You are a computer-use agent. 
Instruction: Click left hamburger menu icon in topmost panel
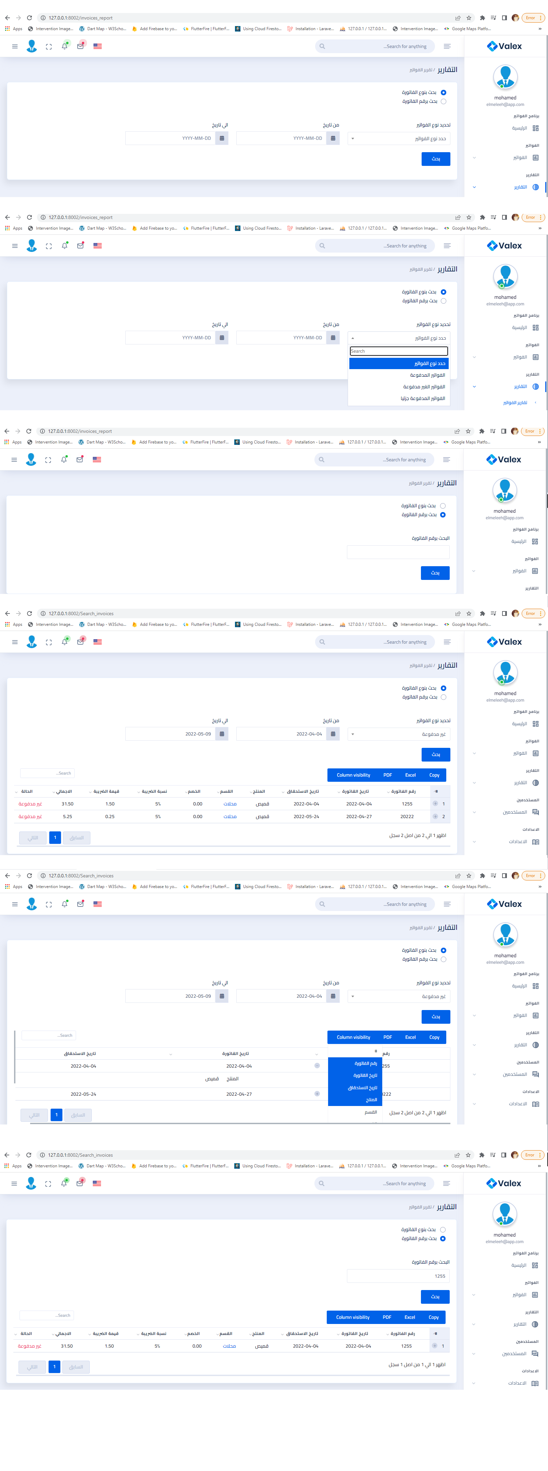(15, 47)
